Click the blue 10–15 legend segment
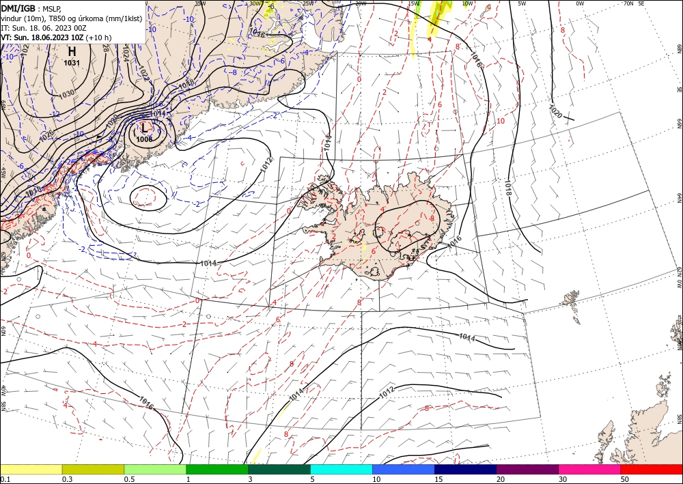This screenshot has height=484, width=683. (404, 469)
